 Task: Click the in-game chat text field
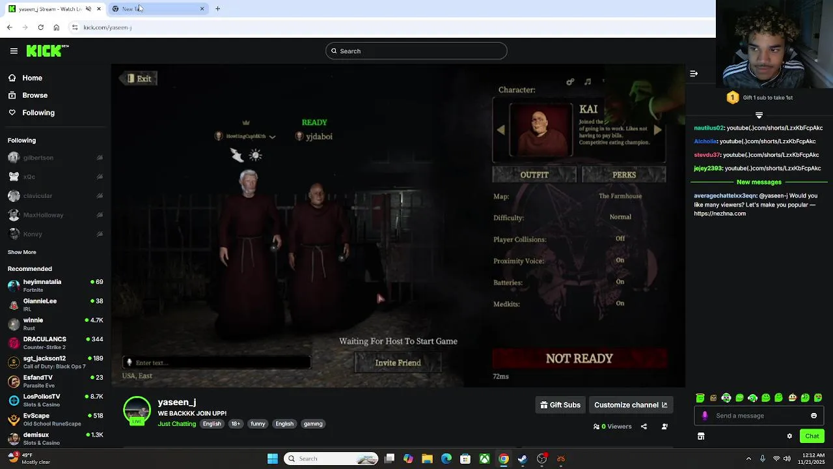(x=217, y=363)
